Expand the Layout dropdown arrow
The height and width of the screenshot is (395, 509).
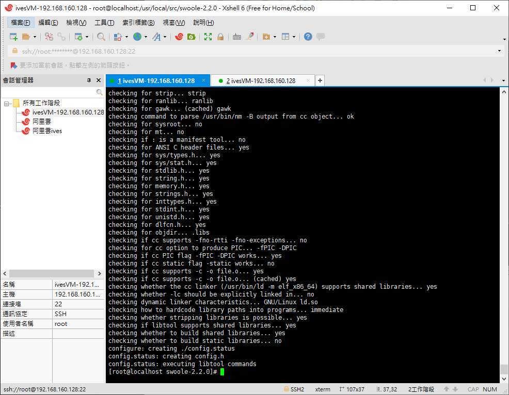(x=294, y=37)
